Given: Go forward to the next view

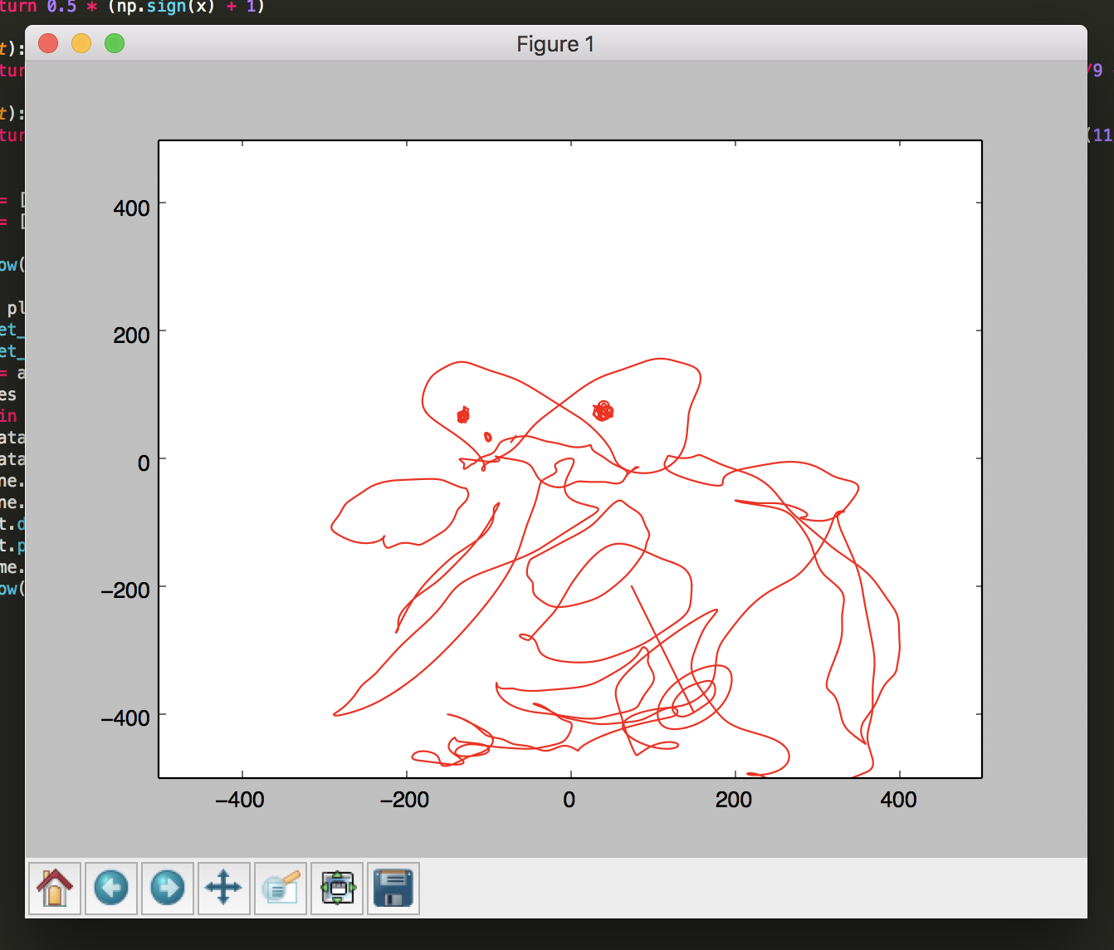Looking at the screenshot, I should [168, 889].
